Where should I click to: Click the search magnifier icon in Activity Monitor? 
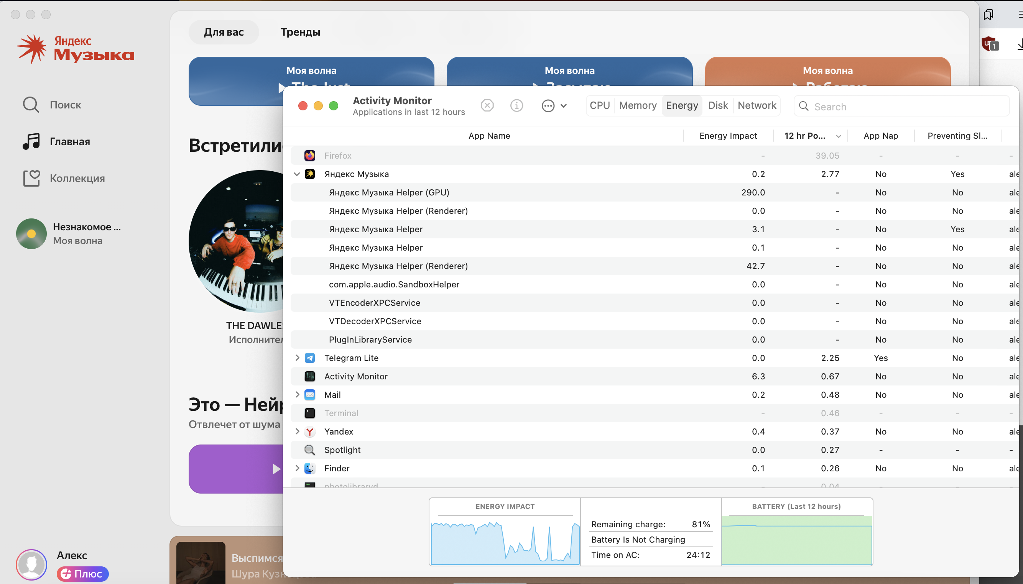(x=804, y=106)
